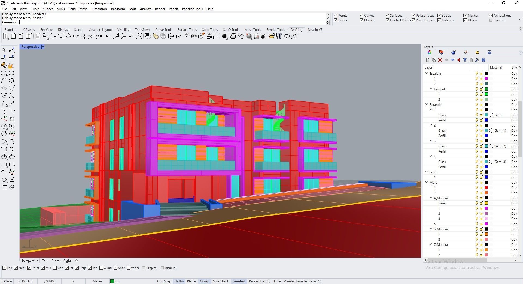The image size is (523, 284).
Task: Open the Surface menu
Action: pos(48,9)
